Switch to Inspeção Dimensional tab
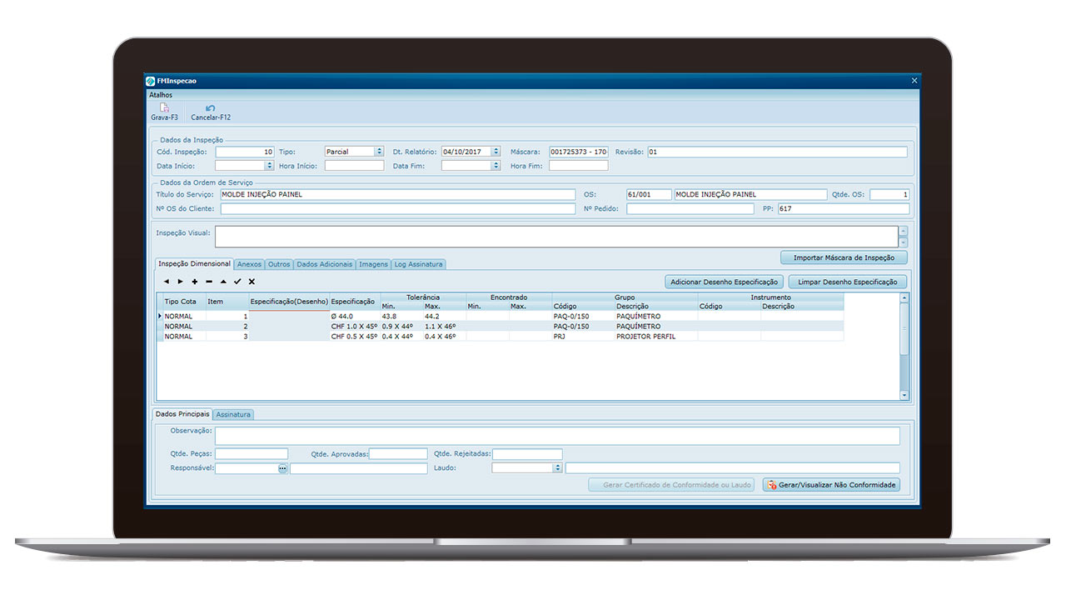1066x600 pixels. click(195, 263)
